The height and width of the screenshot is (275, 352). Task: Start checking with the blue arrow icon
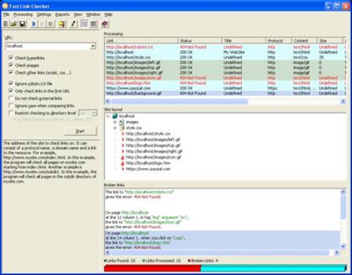click(33, 23)
